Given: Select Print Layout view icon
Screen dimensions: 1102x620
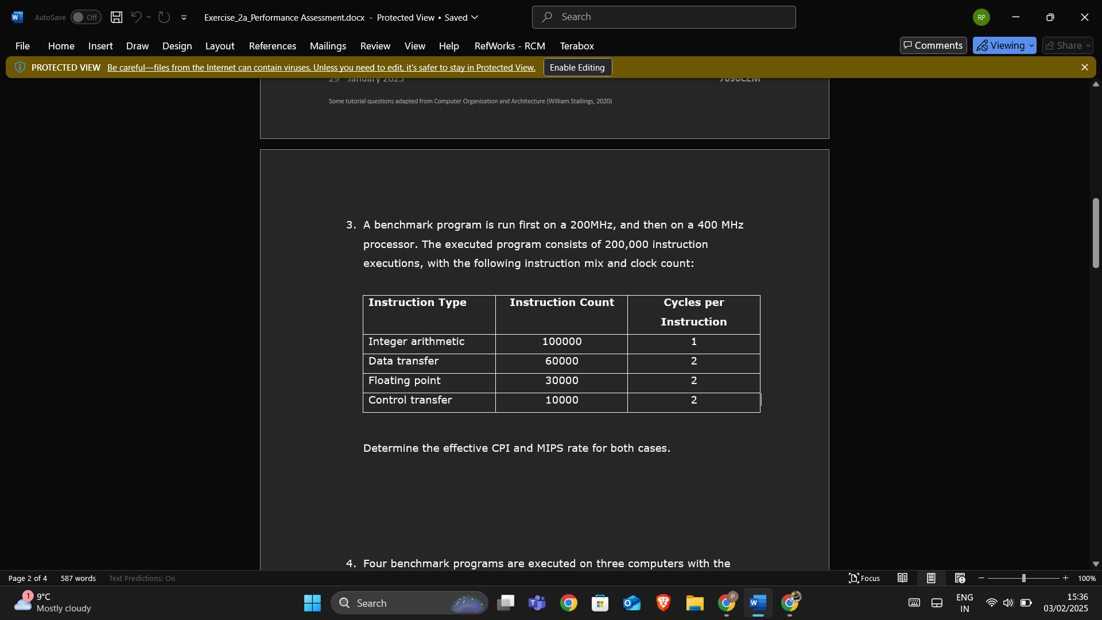Looking at the screenshot, I should tap(931, 578).
